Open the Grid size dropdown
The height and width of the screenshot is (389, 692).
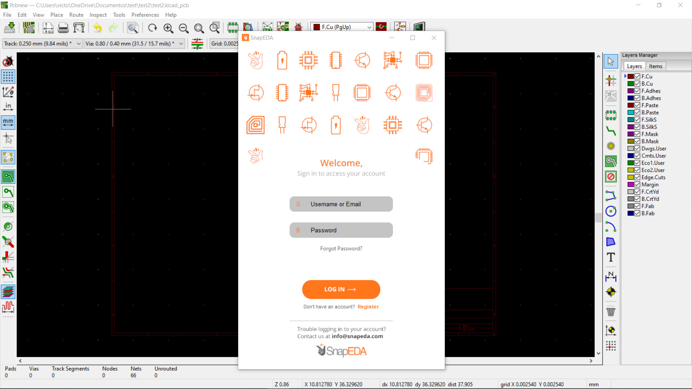tap(224, 44)
